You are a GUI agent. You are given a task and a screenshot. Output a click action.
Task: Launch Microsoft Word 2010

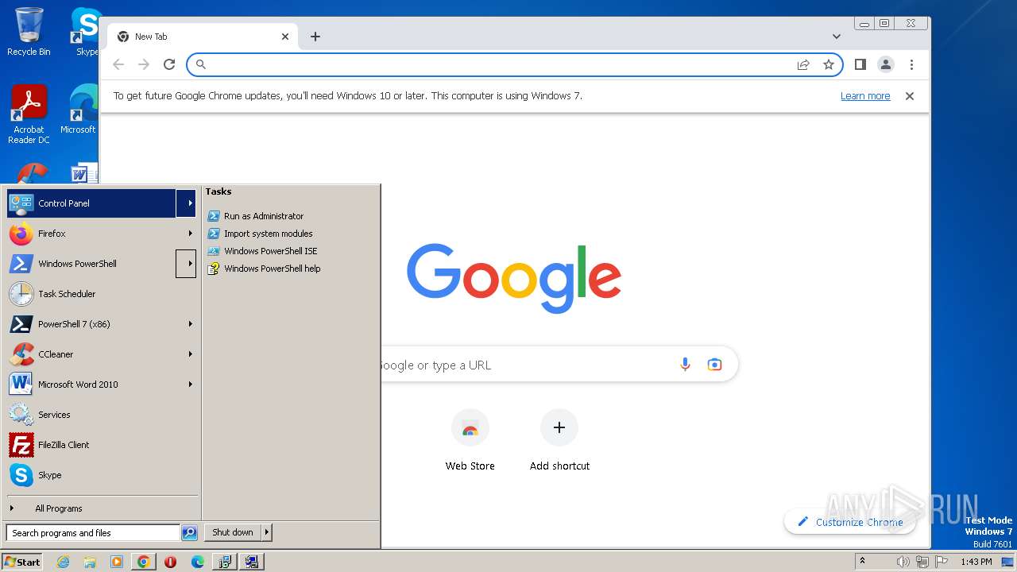(91, 385)
